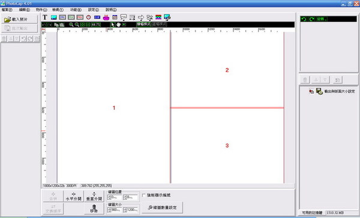Click the blue EXIF icon
Viewport: 360px width, 218px height.
97,17
